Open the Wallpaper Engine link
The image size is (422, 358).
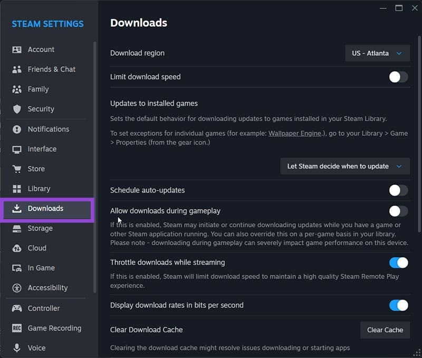[x=295, y=133]
